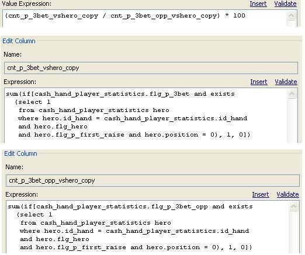Click Insert link for cnt_p_3bet_vshero_copy Expression
Viewport: 305px width, 255px height.
coord(259,82)
